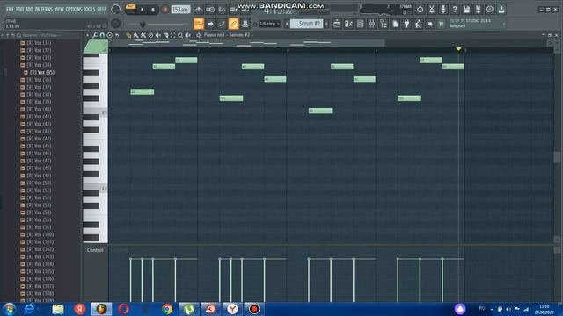This screenshot has height=316, width=563.
Task: Open piano roll Tools wrench menu
Action: (95, 35)
